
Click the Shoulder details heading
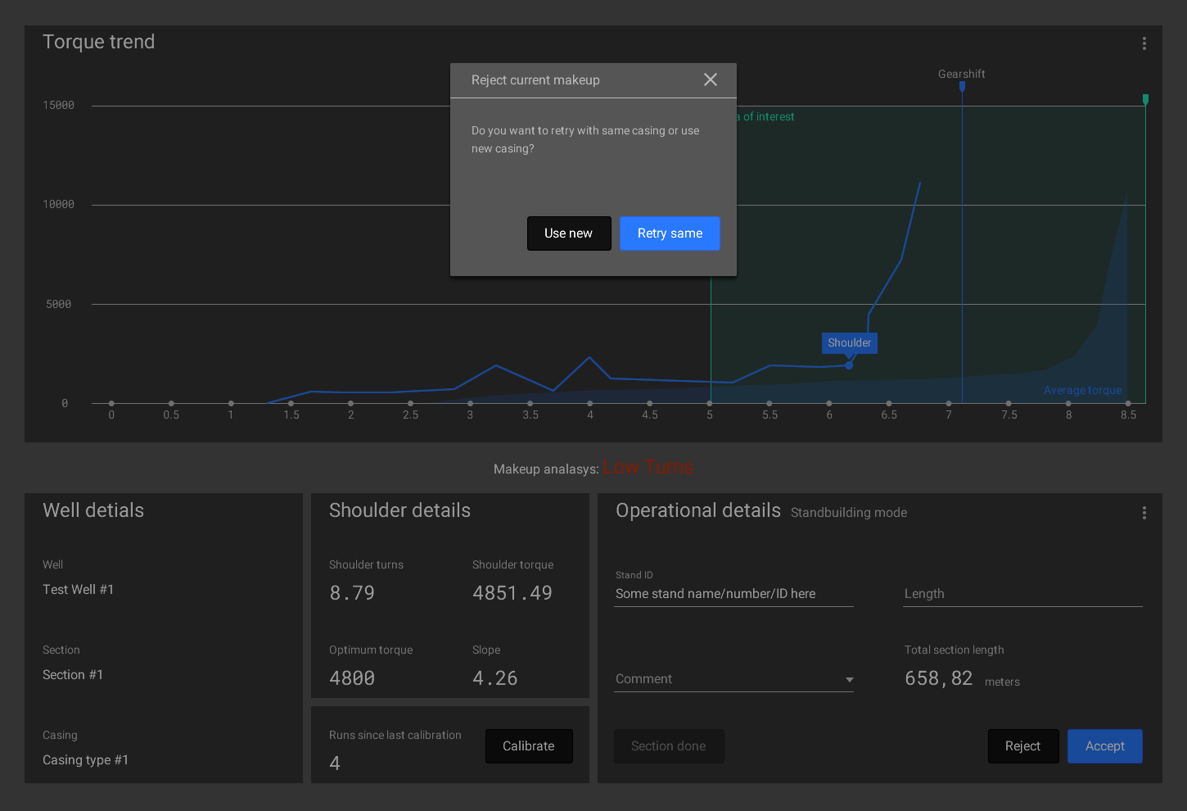(x=400, y=510)
